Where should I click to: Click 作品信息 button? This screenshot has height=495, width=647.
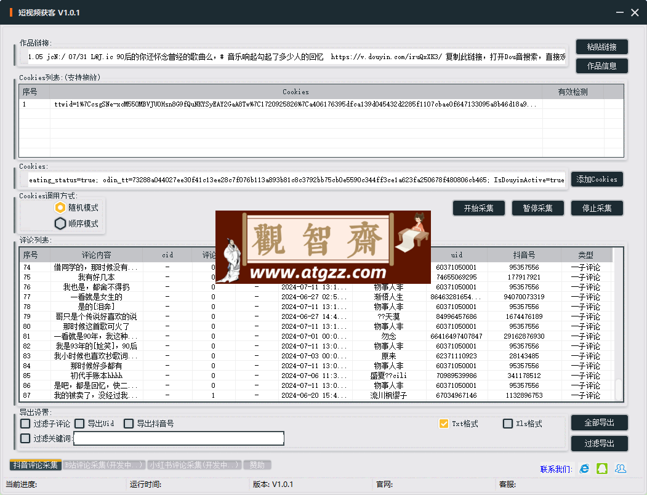click(601, 66)
